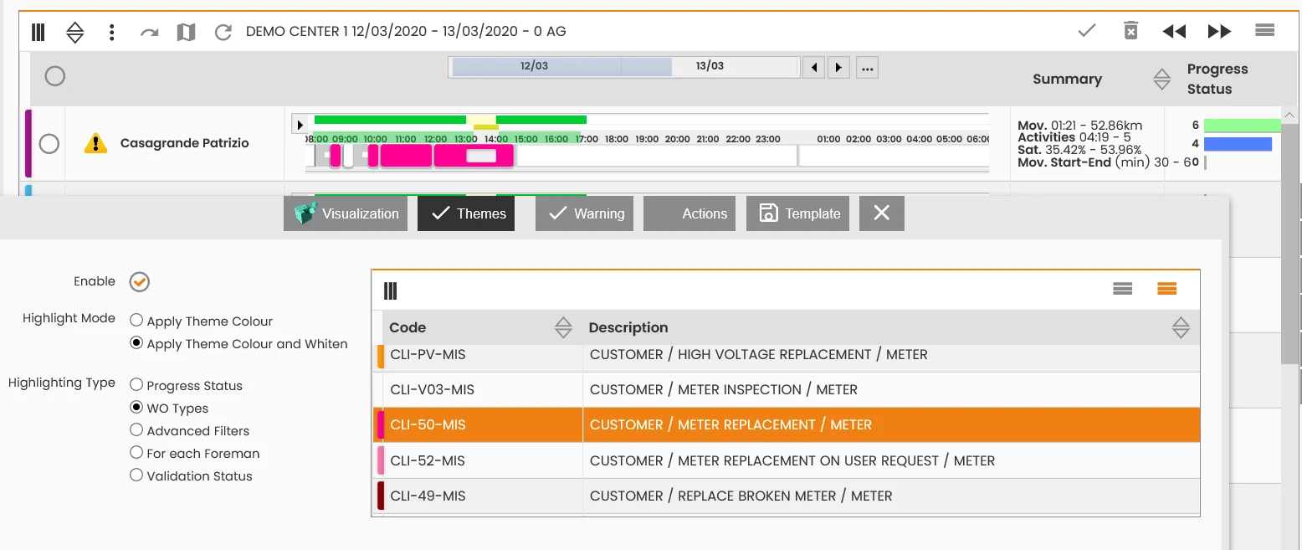The width and height of the screenshot is (1302, 550).
Task: Select the CLI-PV-MIS code cell
Action: 483,355
